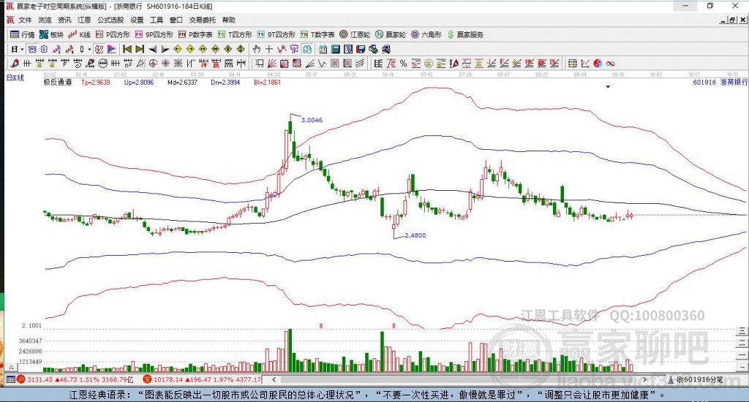Viewport: 749px width, 402px height.
Task: Toggle the colored triangle flag icon
Action: click(111, 49)
